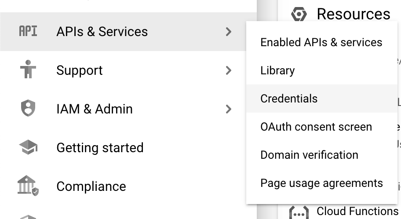Image resolution: width=401 pixels, height=219 pixels.
Task: Expand the APIs & Services submenu arrow
Action: [228, 32]
